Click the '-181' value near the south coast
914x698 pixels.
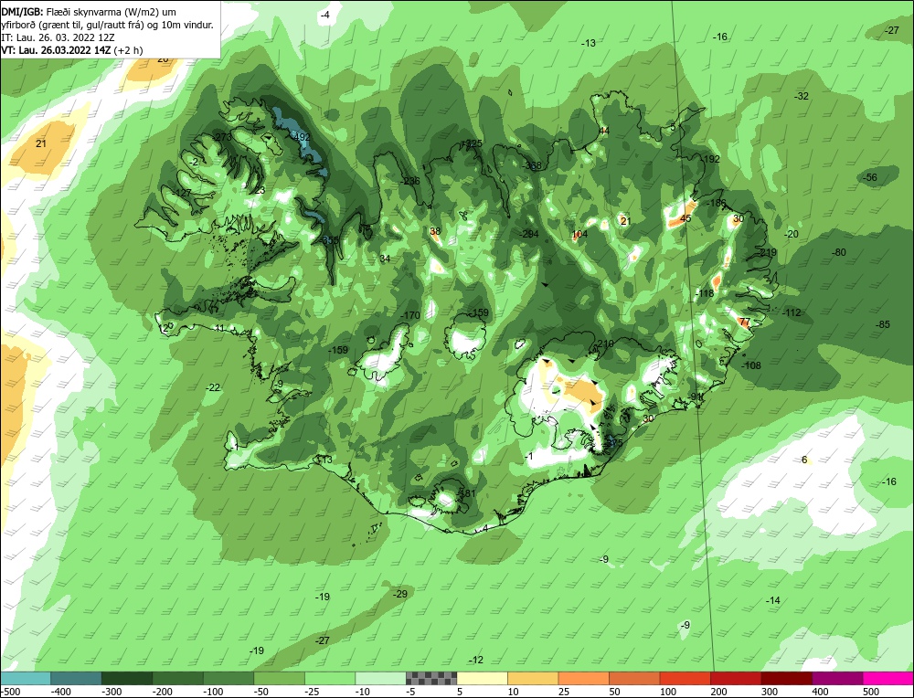466,493
